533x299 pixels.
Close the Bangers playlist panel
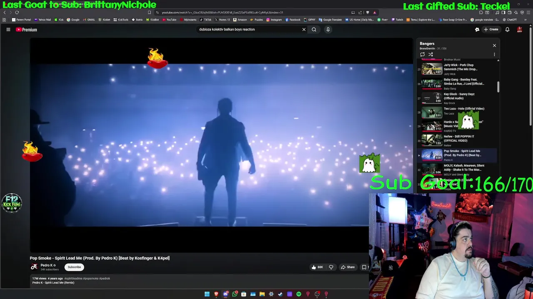(x=494, y=45)
